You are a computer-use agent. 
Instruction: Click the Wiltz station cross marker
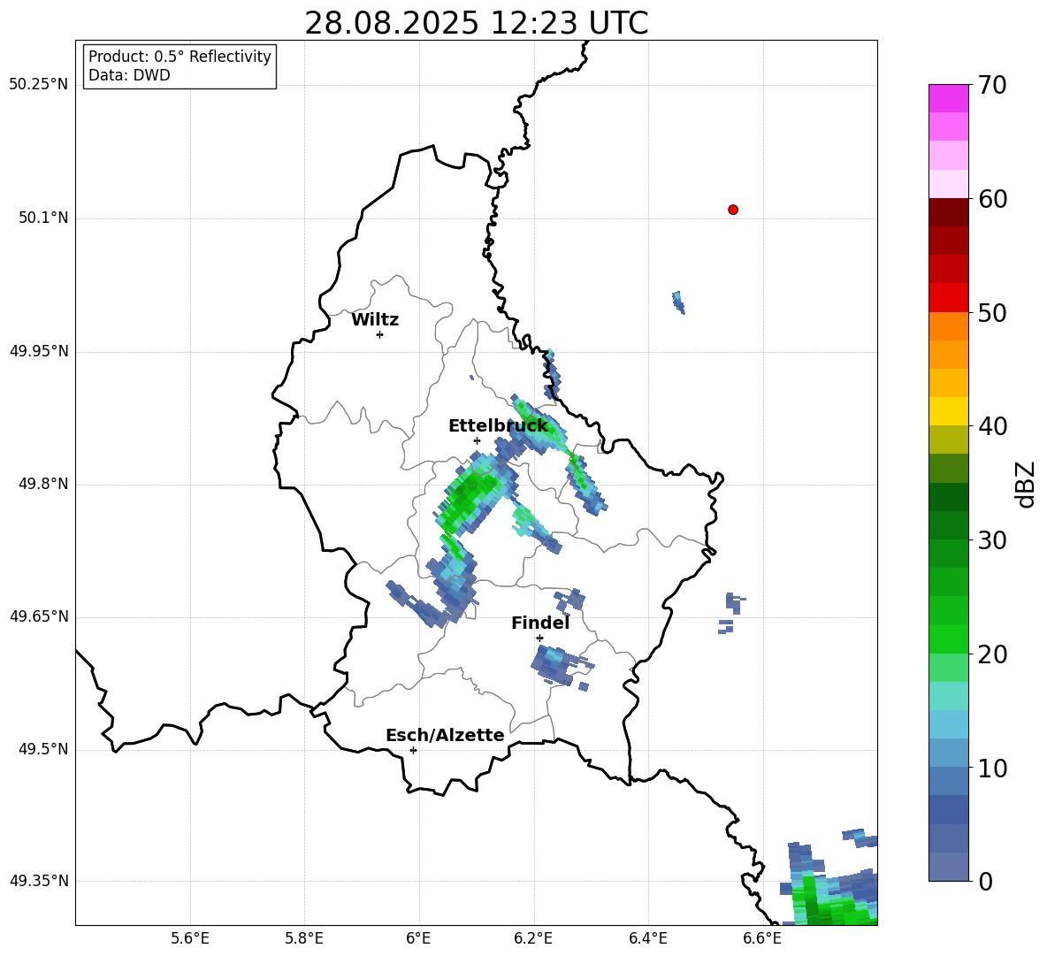tap(380, 334)
